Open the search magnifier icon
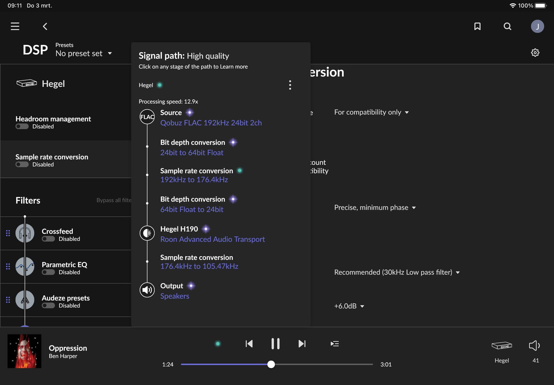The image size is (554, 385). click(x=508, y=26)
